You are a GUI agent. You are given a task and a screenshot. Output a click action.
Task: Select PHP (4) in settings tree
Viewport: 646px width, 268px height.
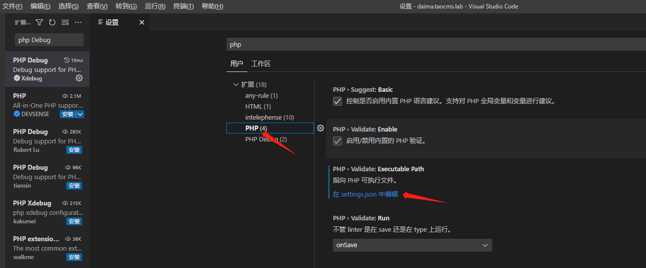[270, 128]
